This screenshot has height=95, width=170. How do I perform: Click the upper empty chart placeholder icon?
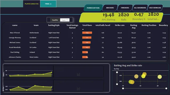click(x=78, y=74)
